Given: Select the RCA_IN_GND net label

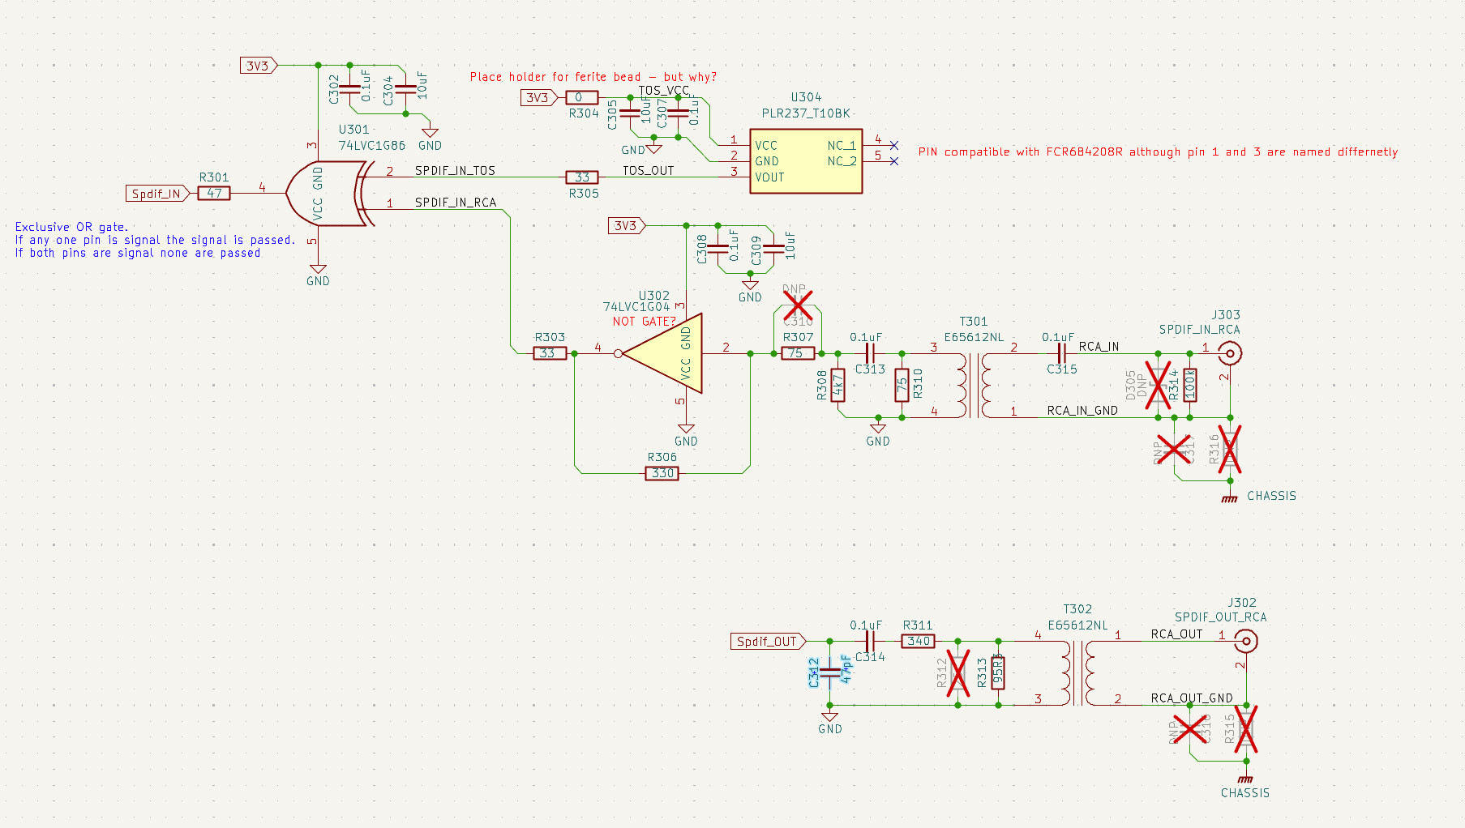Looking at the screenshot, I should 1082,411.
